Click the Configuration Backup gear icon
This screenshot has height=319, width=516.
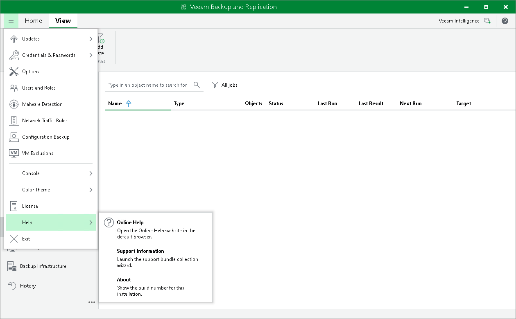(14, 137)
